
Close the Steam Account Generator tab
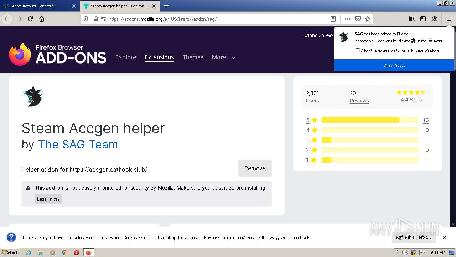point(74,6)
